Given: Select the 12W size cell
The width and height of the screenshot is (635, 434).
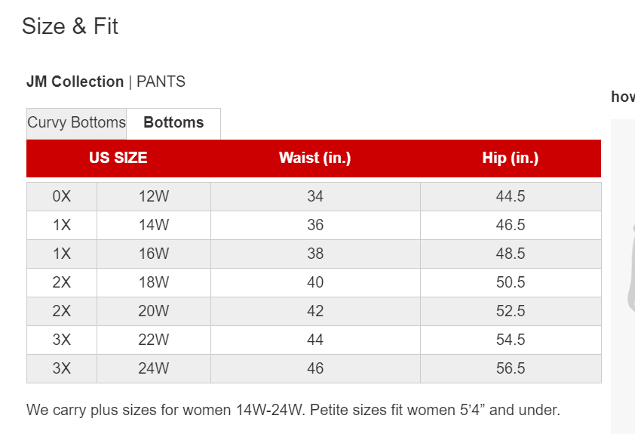Looking at the screenshot, I should 154,196.
